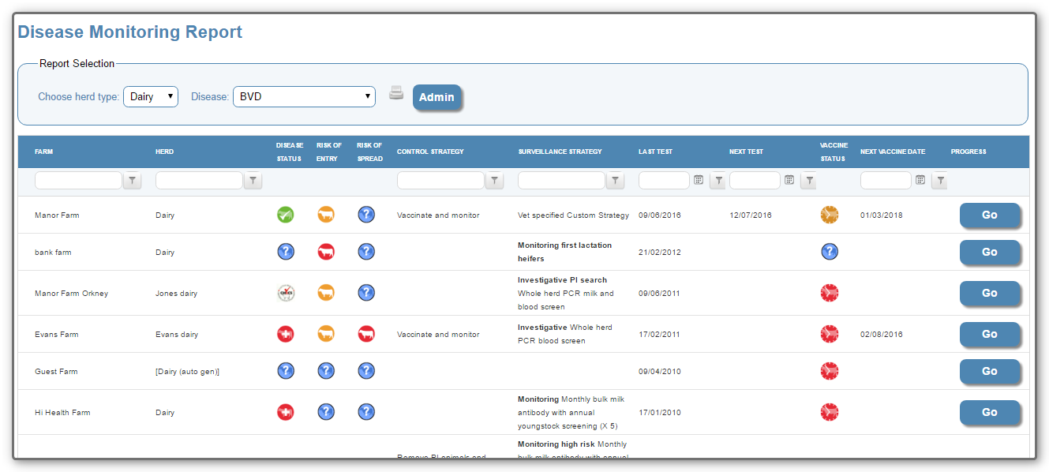
Task: Select the 'Manor Farm Orkney' farm cell
Action: [72, 294]
